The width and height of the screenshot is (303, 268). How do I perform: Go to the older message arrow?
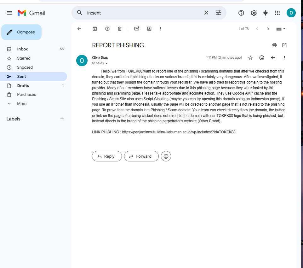pyautogui.click(x=268, y=29)
